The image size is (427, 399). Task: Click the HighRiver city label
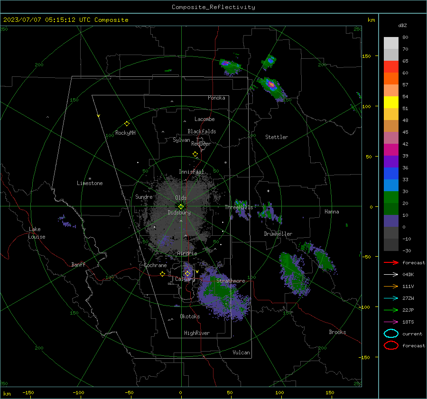click(197, 333)
